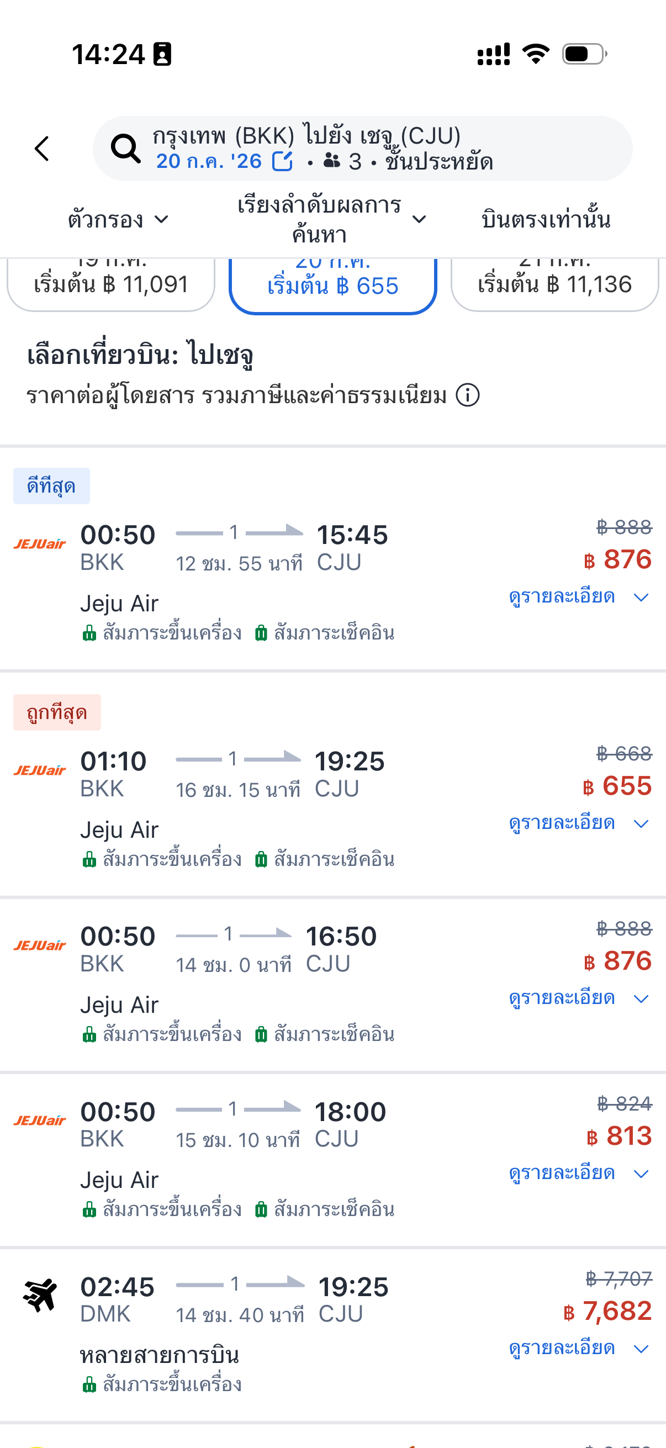Screen dimensions: 666x1448
Task: Select the date tab priced ฿ 11,136
Action: [554, 283]
